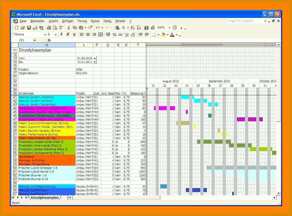Select column T header

click(x=138, y=45)
